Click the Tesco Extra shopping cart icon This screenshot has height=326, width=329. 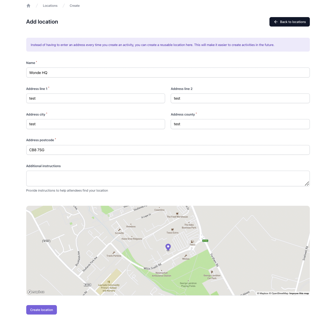[x=172, y=230]
